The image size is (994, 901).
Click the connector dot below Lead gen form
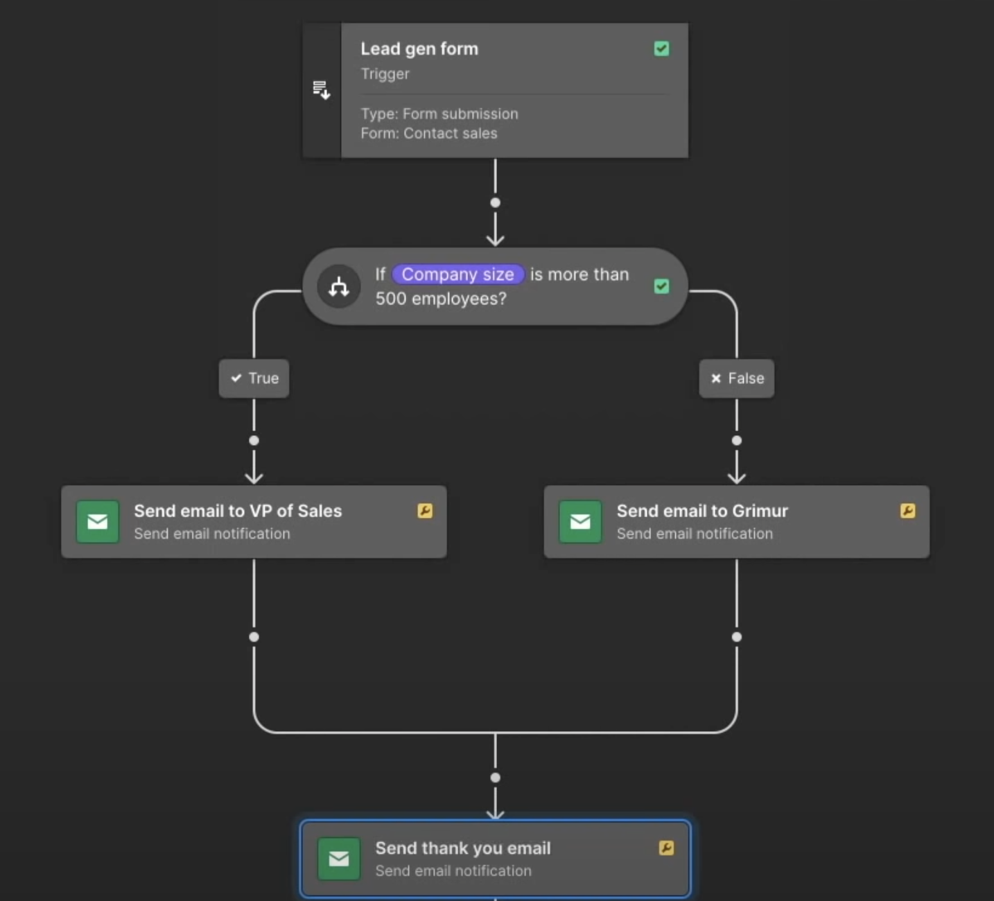495,202
